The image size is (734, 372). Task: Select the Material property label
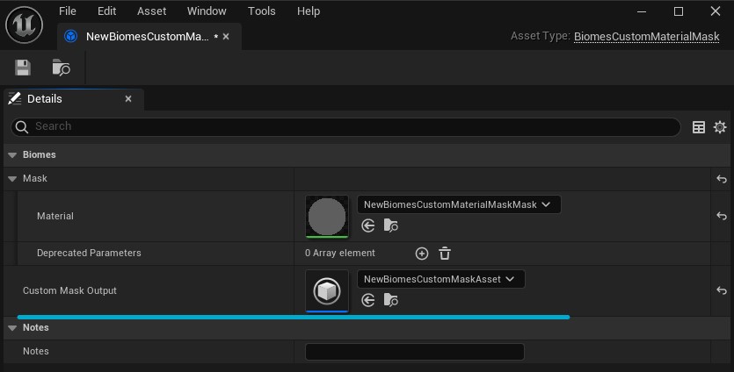pyautogui.click(x=55, y=216)
